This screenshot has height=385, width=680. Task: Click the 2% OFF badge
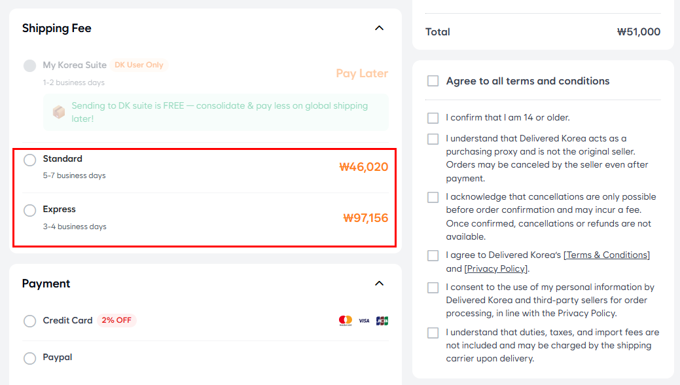(x=116, y=321)
